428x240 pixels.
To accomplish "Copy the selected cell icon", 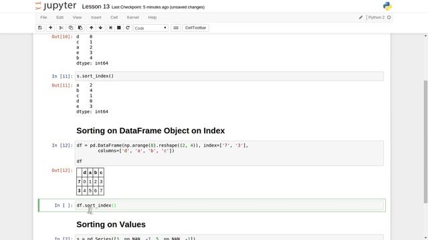I will (x=71, y=28).
